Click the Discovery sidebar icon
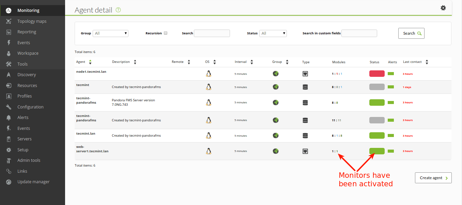The width and height of the screenshot is (462, 205). tap(9, 75)
